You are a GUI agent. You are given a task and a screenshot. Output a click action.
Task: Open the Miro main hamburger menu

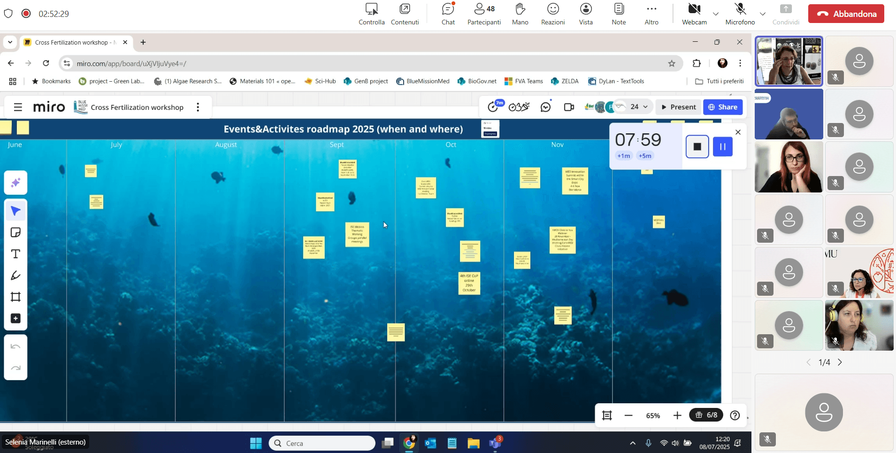coord(18,107)
